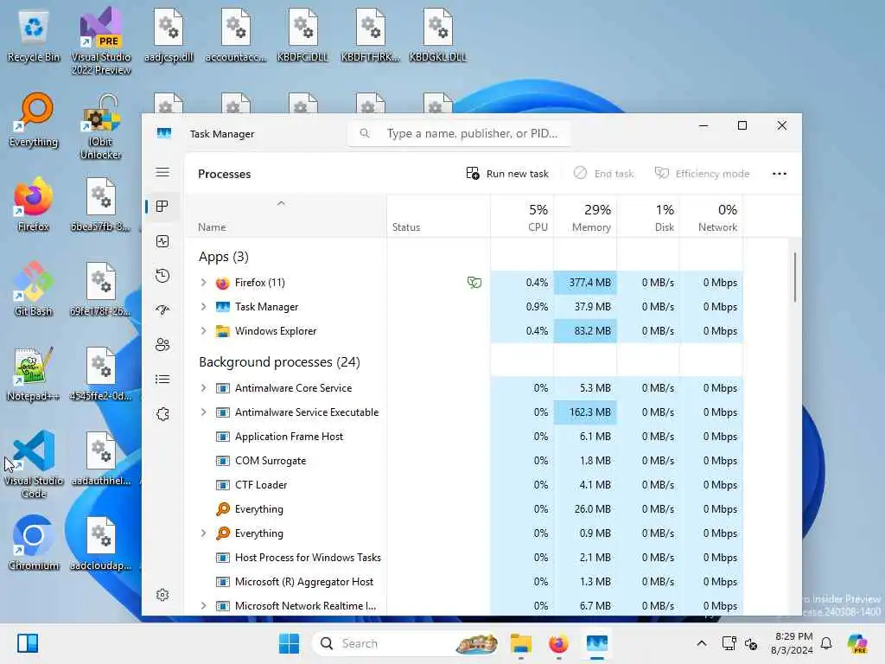
Task: Open the Startup apps icon in sidebar
Action: (x=162, y=310)
